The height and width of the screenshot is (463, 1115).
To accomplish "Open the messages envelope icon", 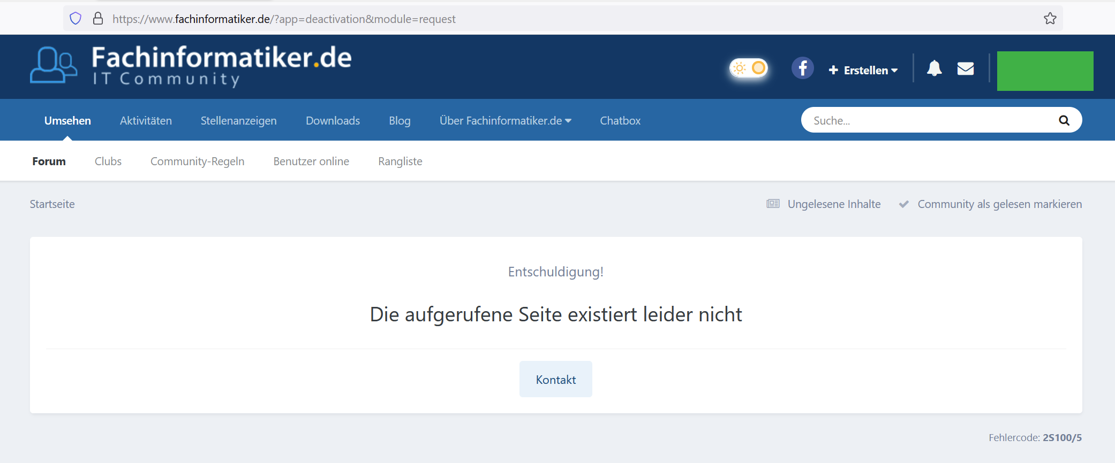I will point(965,68).
